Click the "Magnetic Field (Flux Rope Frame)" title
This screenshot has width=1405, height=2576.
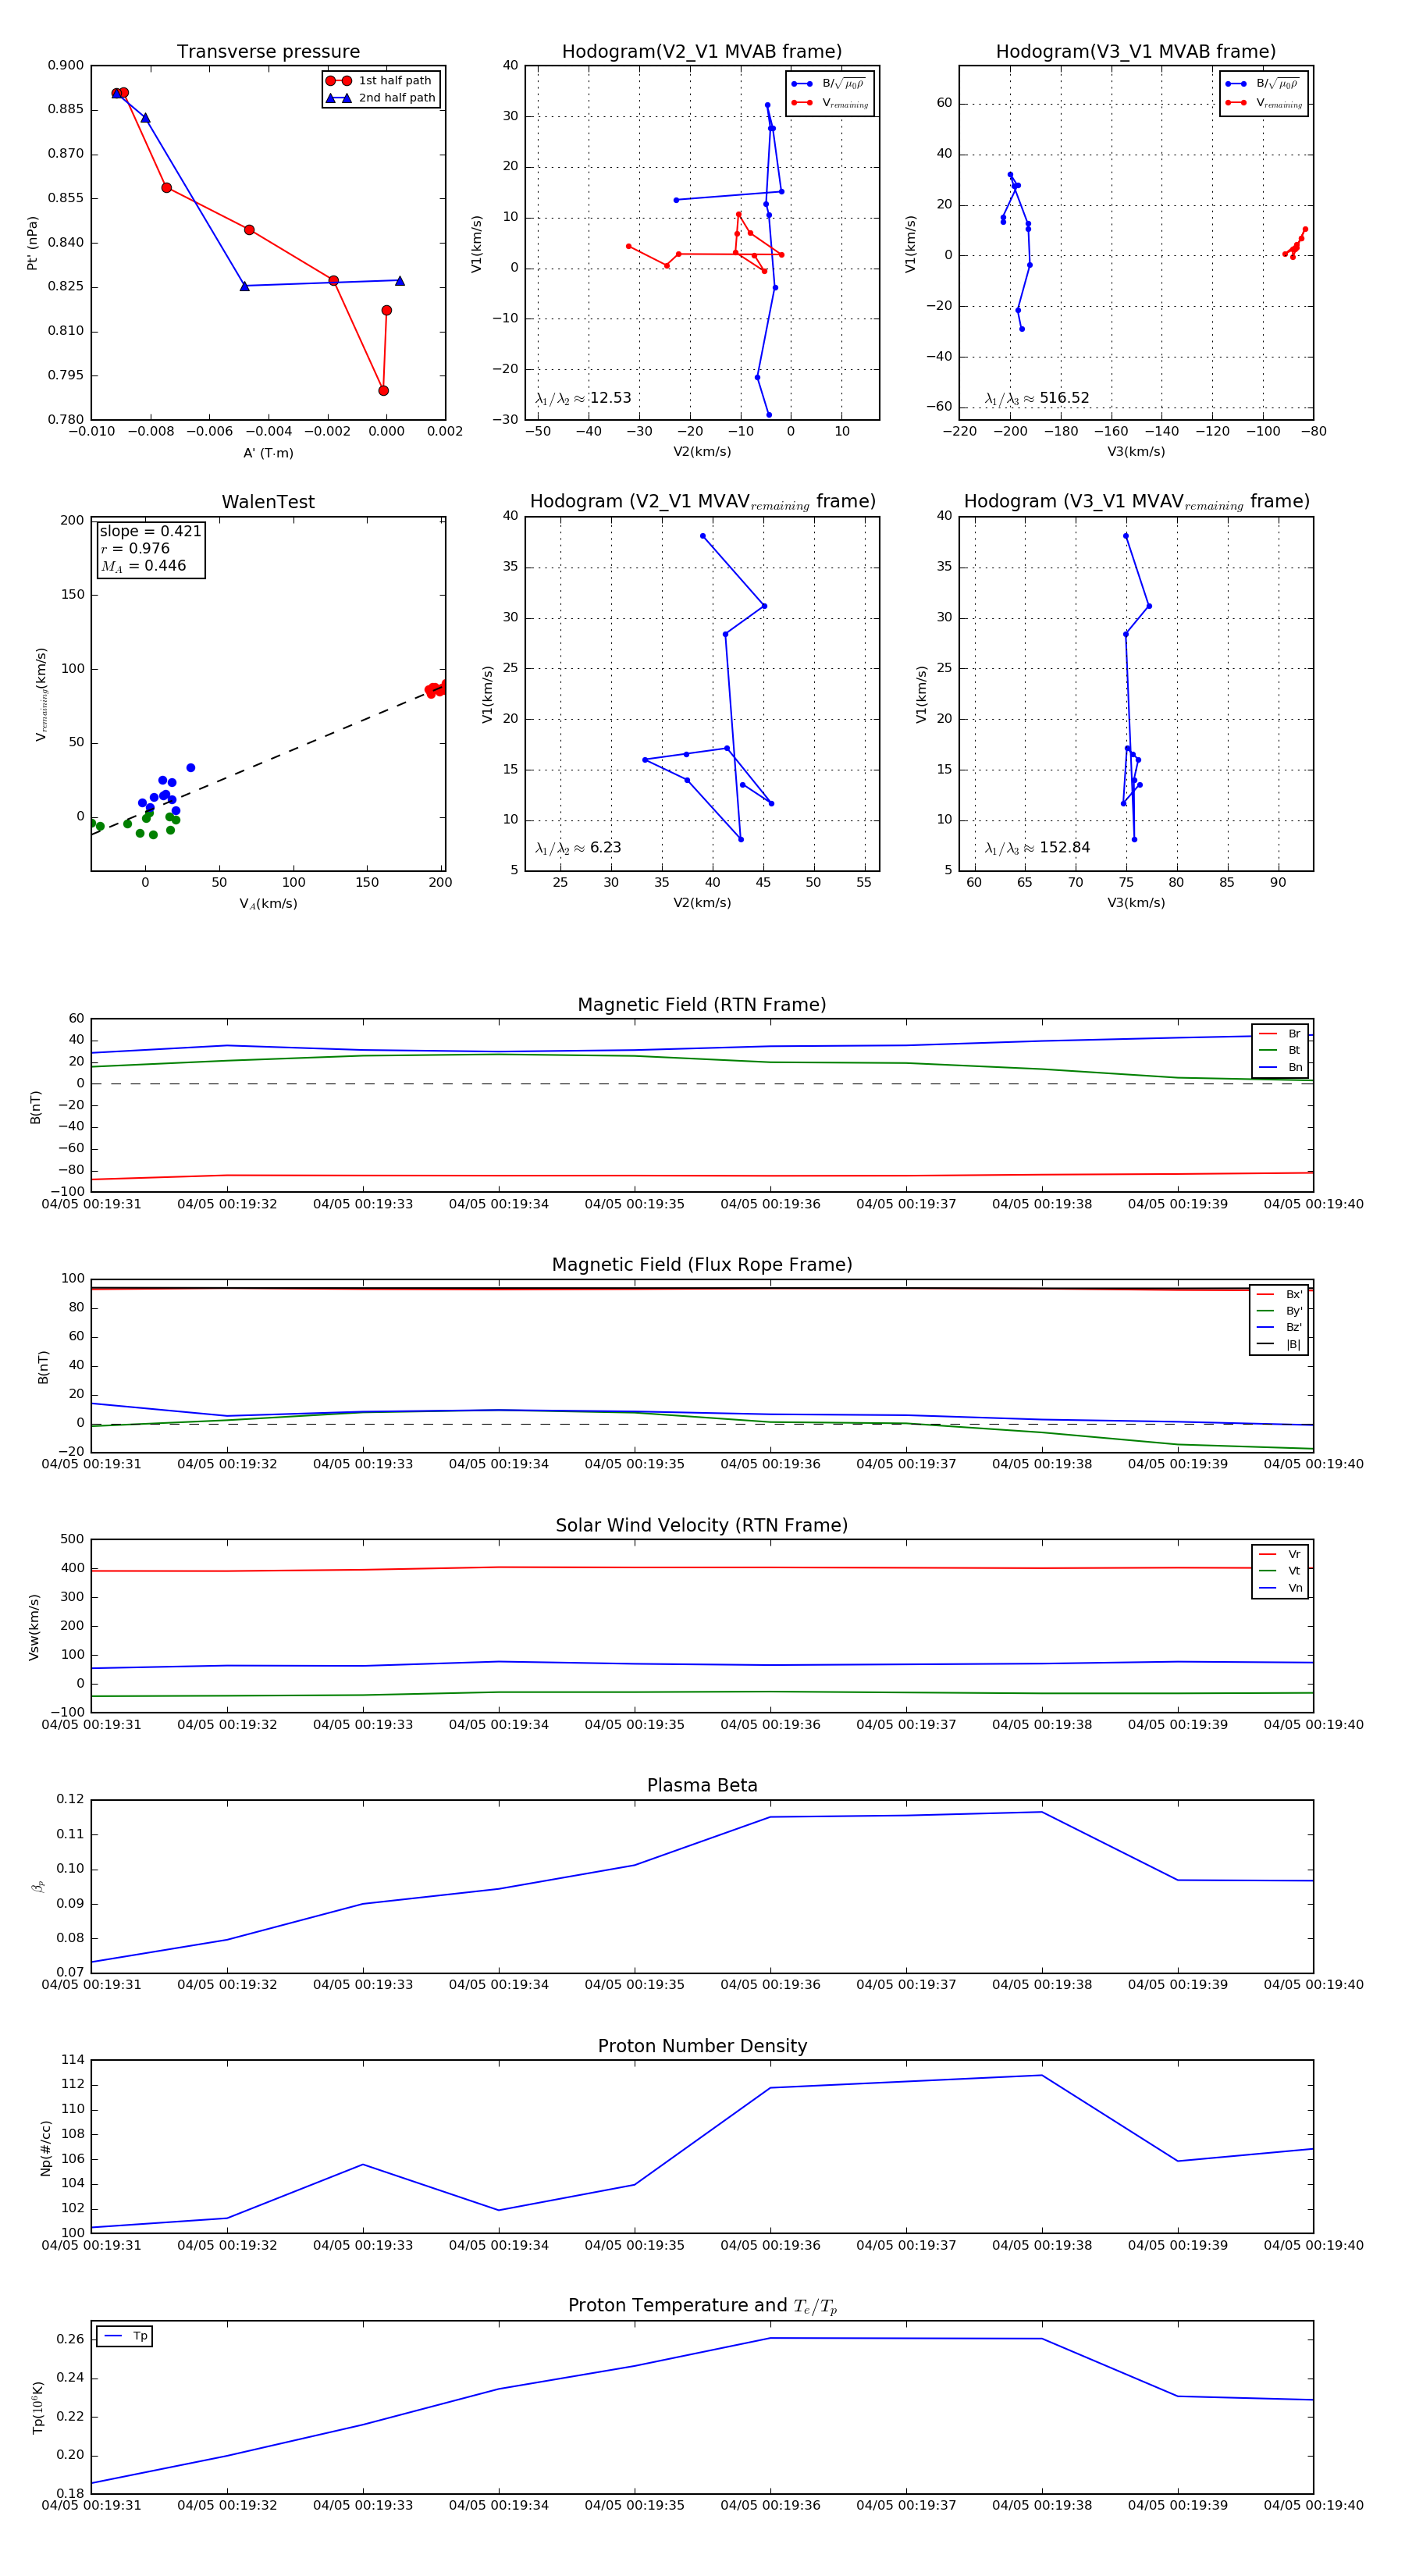click(x=702, y=1265)
